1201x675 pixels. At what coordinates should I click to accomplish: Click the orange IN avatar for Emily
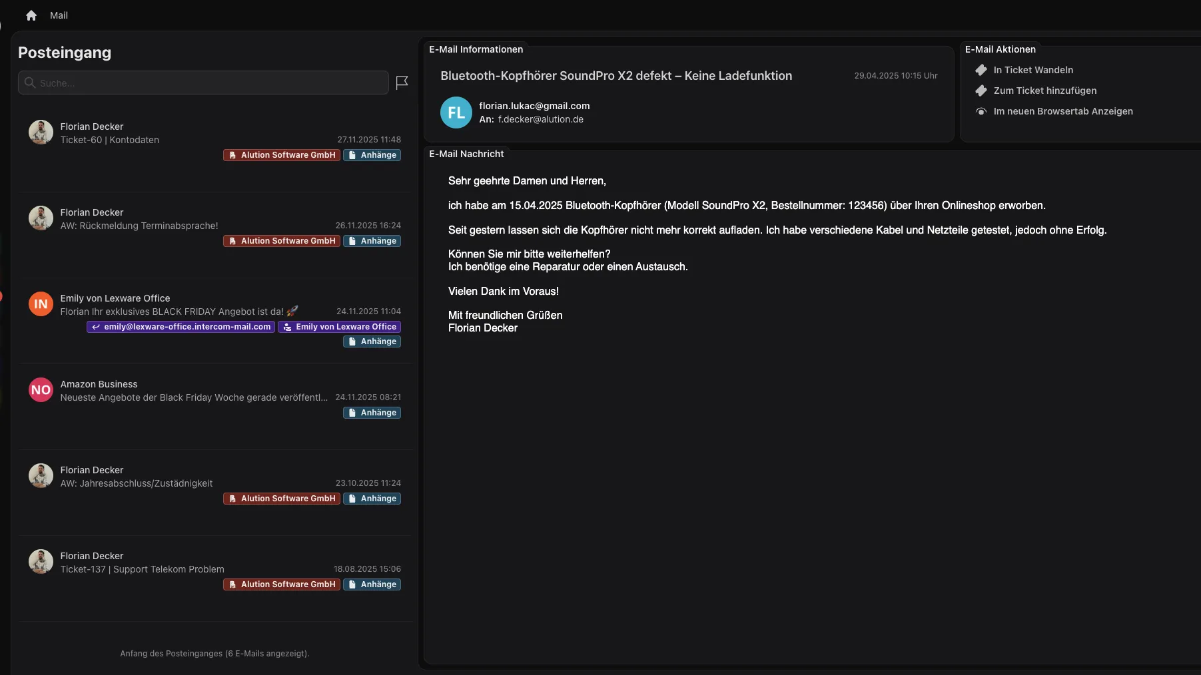41,304
